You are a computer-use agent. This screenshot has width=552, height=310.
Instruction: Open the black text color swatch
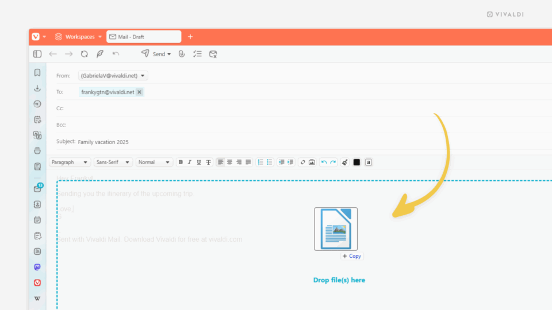[x=356, y=162]
